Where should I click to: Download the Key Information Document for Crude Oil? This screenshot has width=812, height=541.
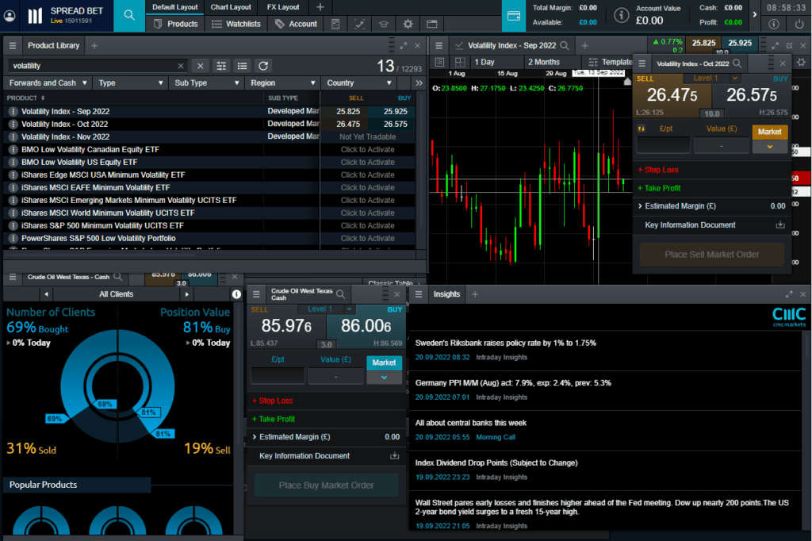(394, 455)
